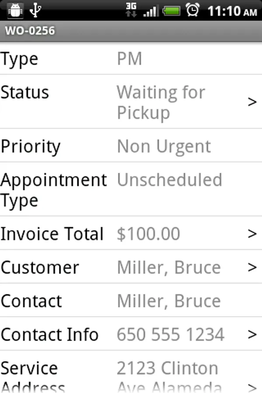
Task: Tap the $100.00 invoice amount
Action: [x=148, y=234]
